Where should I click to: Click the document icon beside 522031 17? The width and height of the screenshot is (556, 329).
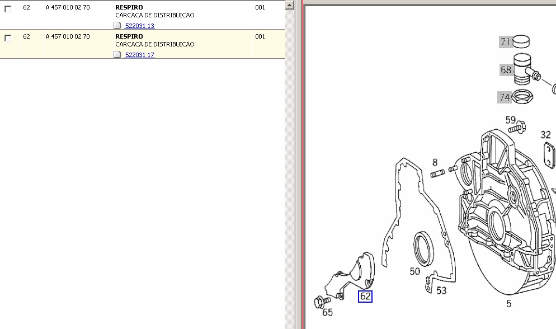pyautogui.click(x=117, y=55)
